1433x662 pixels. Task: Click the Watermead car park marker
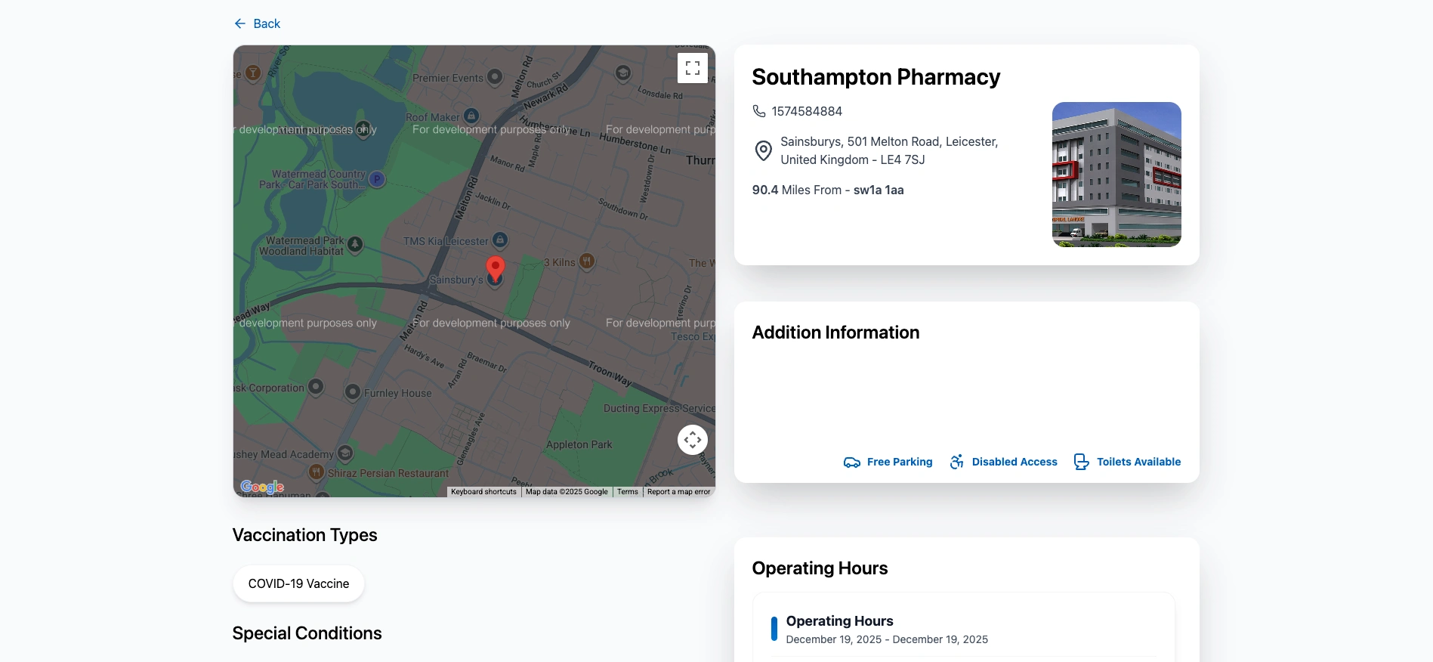click(x=376, y=179)
